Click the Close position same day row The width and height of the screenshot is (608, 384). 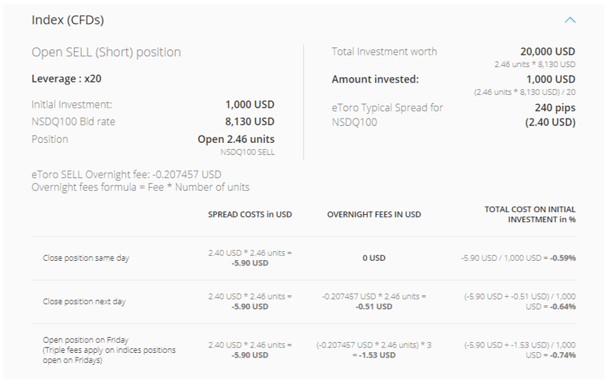304,258
